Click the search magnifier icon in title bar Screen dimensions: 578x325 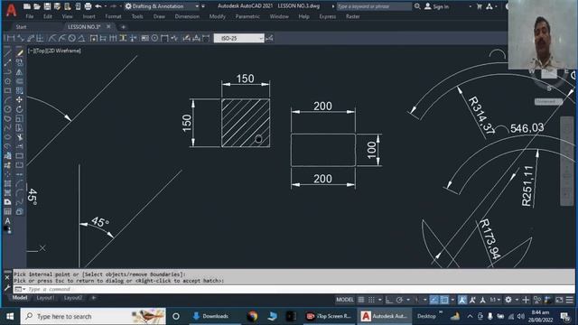(x=417, y=6)
